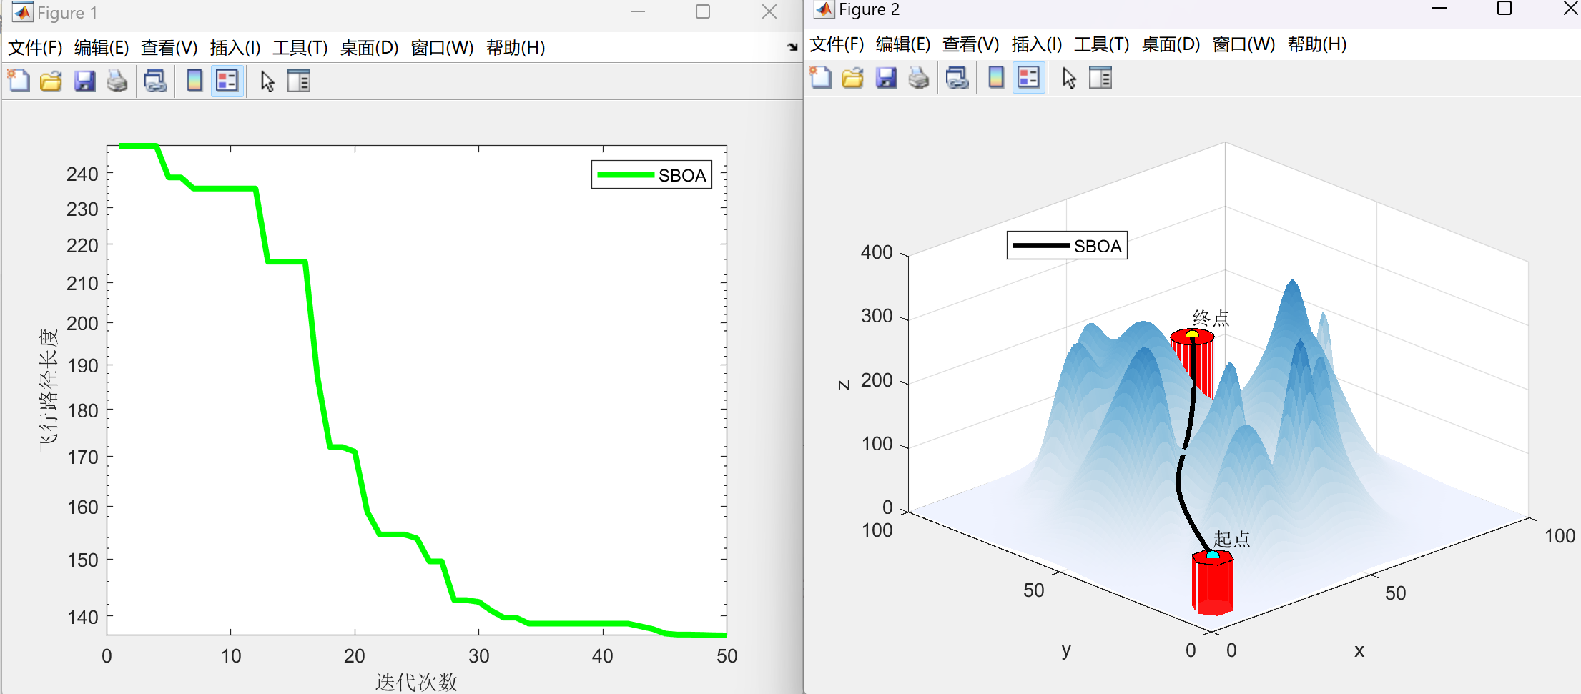Toggle the legend off in Figure 2
The image size is (1581, 694).
coord(1028,77)
